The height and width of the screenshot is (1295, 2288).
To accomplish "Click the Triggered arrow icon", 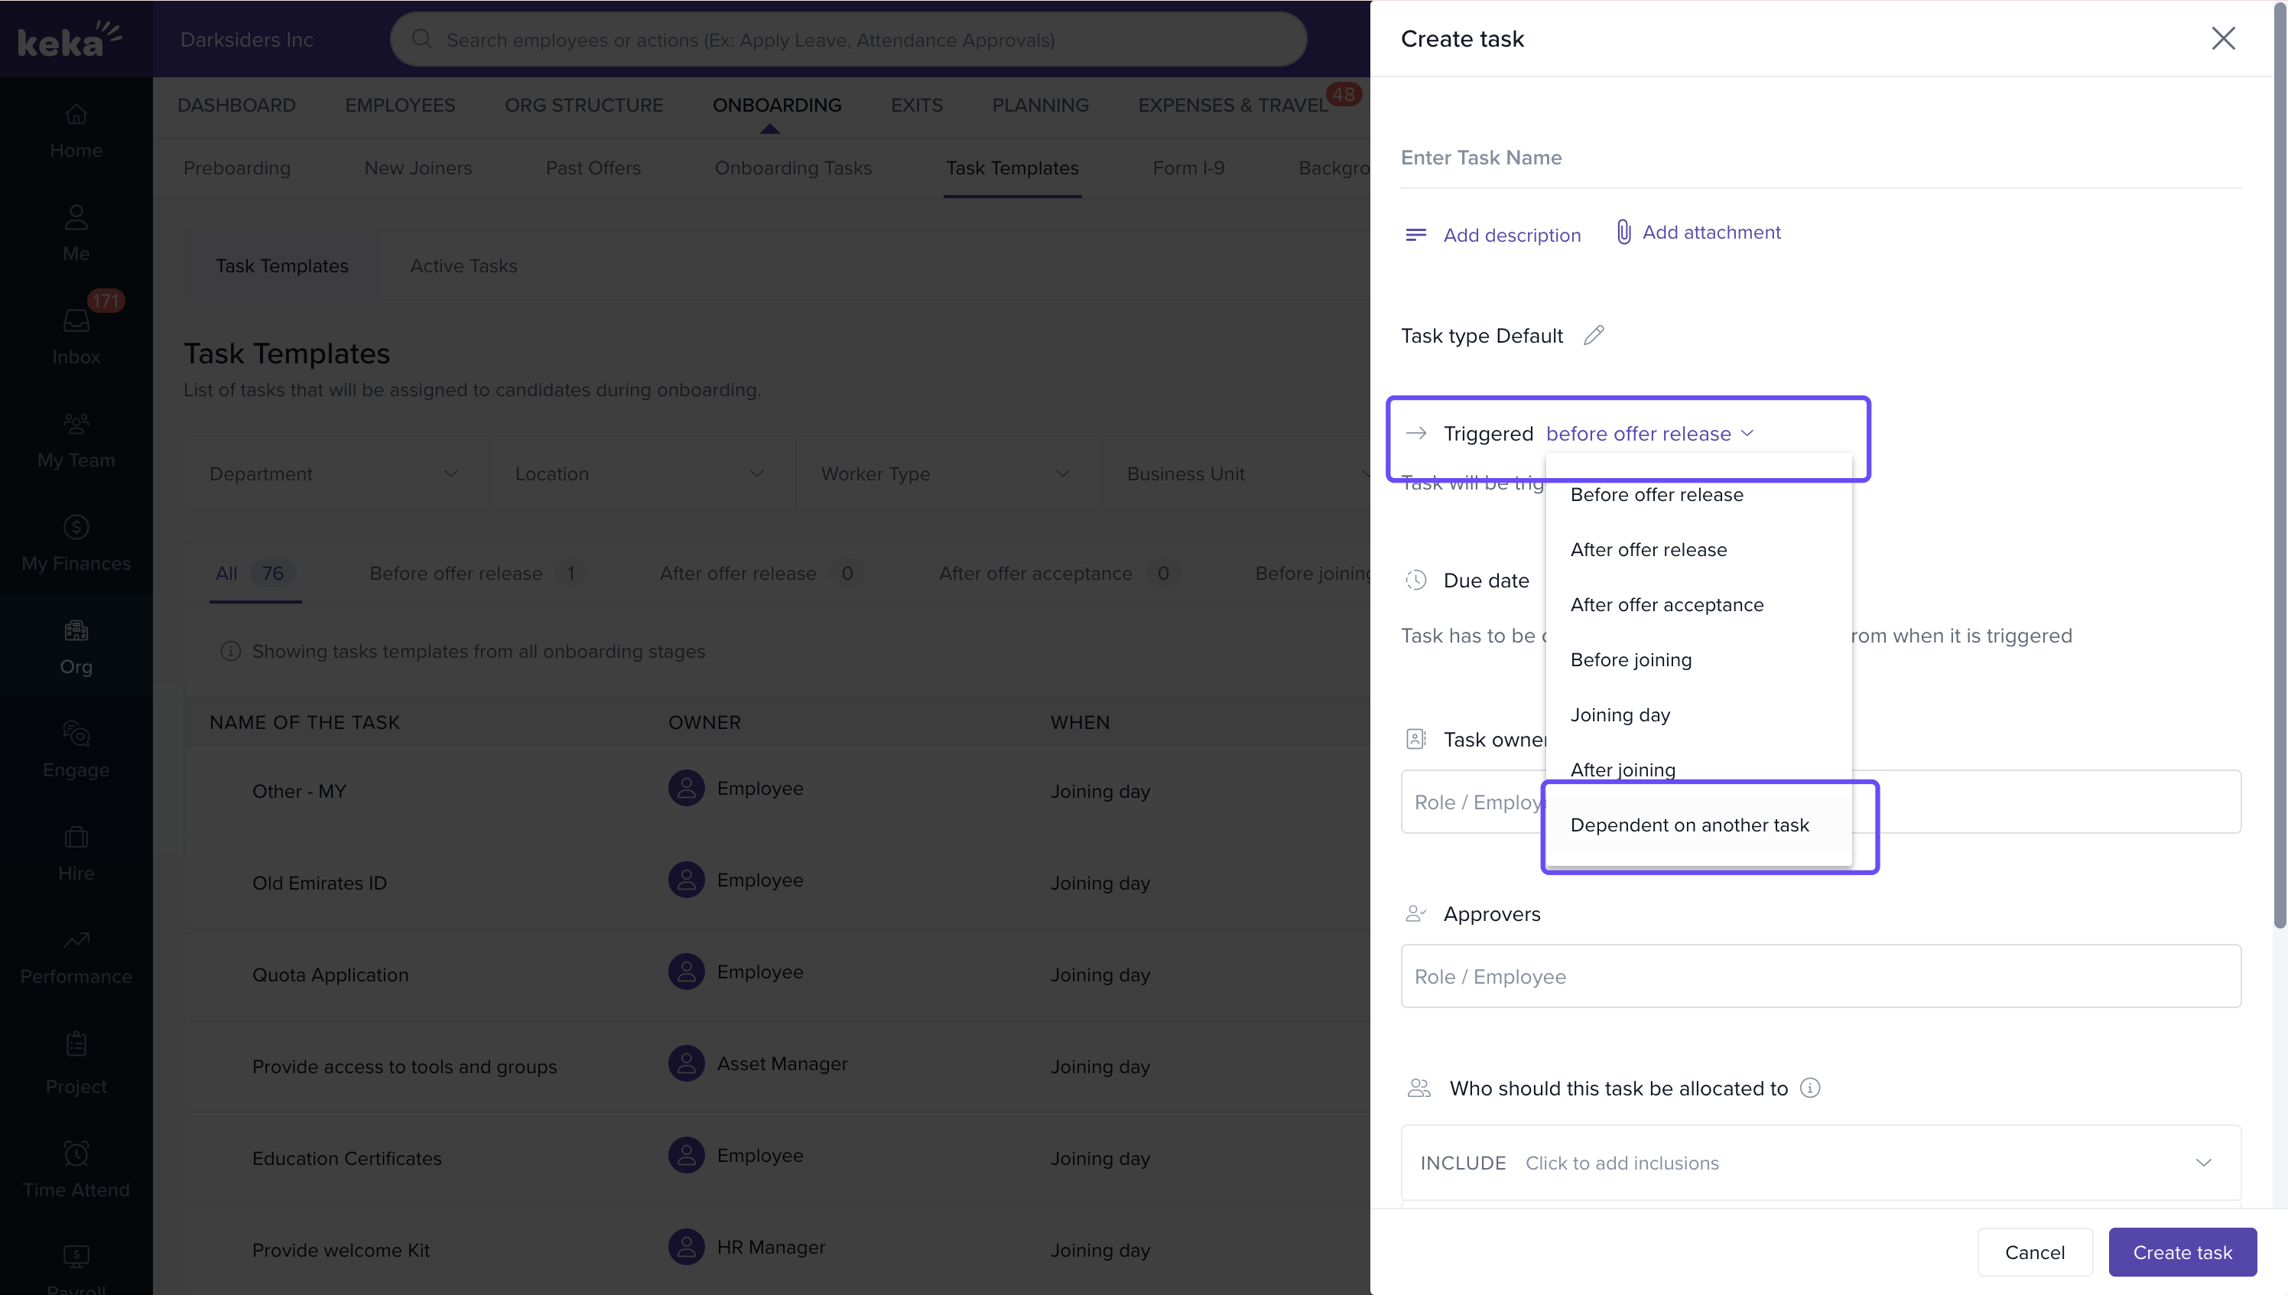I will pos(1415,433).
